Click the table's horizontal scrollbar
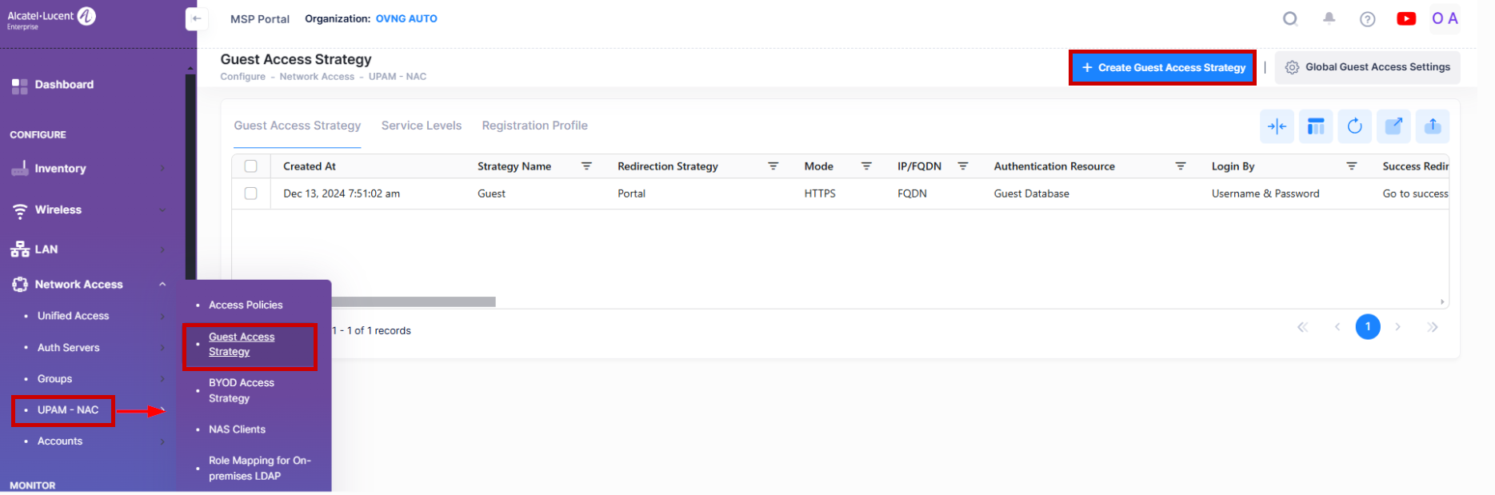The image size is (1495, 495). coord(413,302)
